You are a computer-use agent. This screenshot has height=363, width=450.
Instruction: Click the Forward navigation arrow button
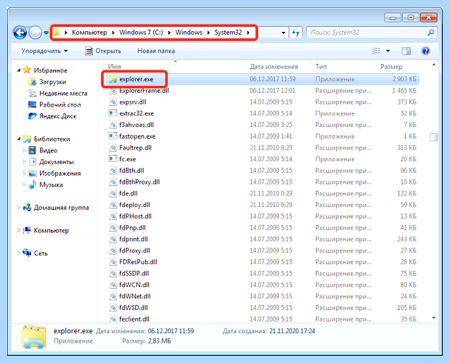point(36,33)
